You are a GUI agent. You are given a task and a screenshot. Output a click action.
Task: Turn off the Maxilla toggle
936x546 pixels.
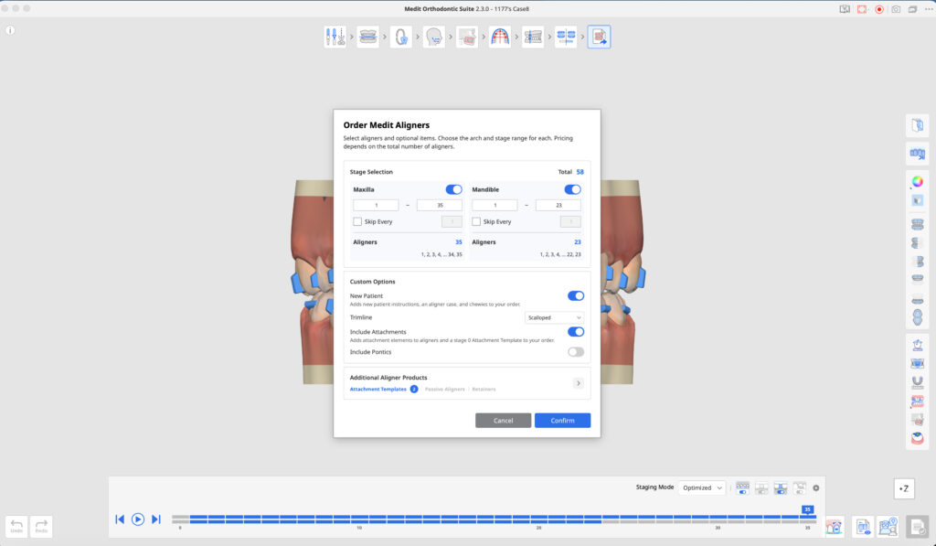453,189
